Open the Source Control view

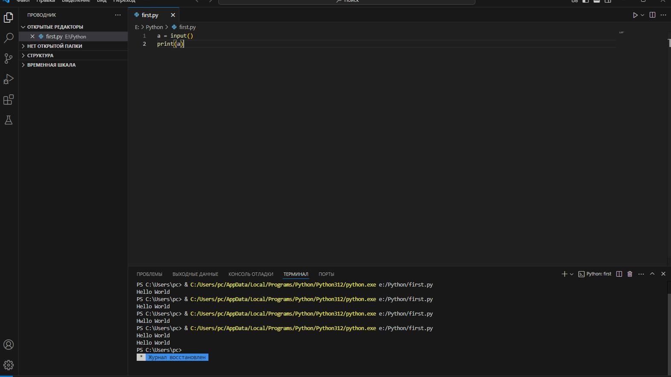tap(9, 58)
